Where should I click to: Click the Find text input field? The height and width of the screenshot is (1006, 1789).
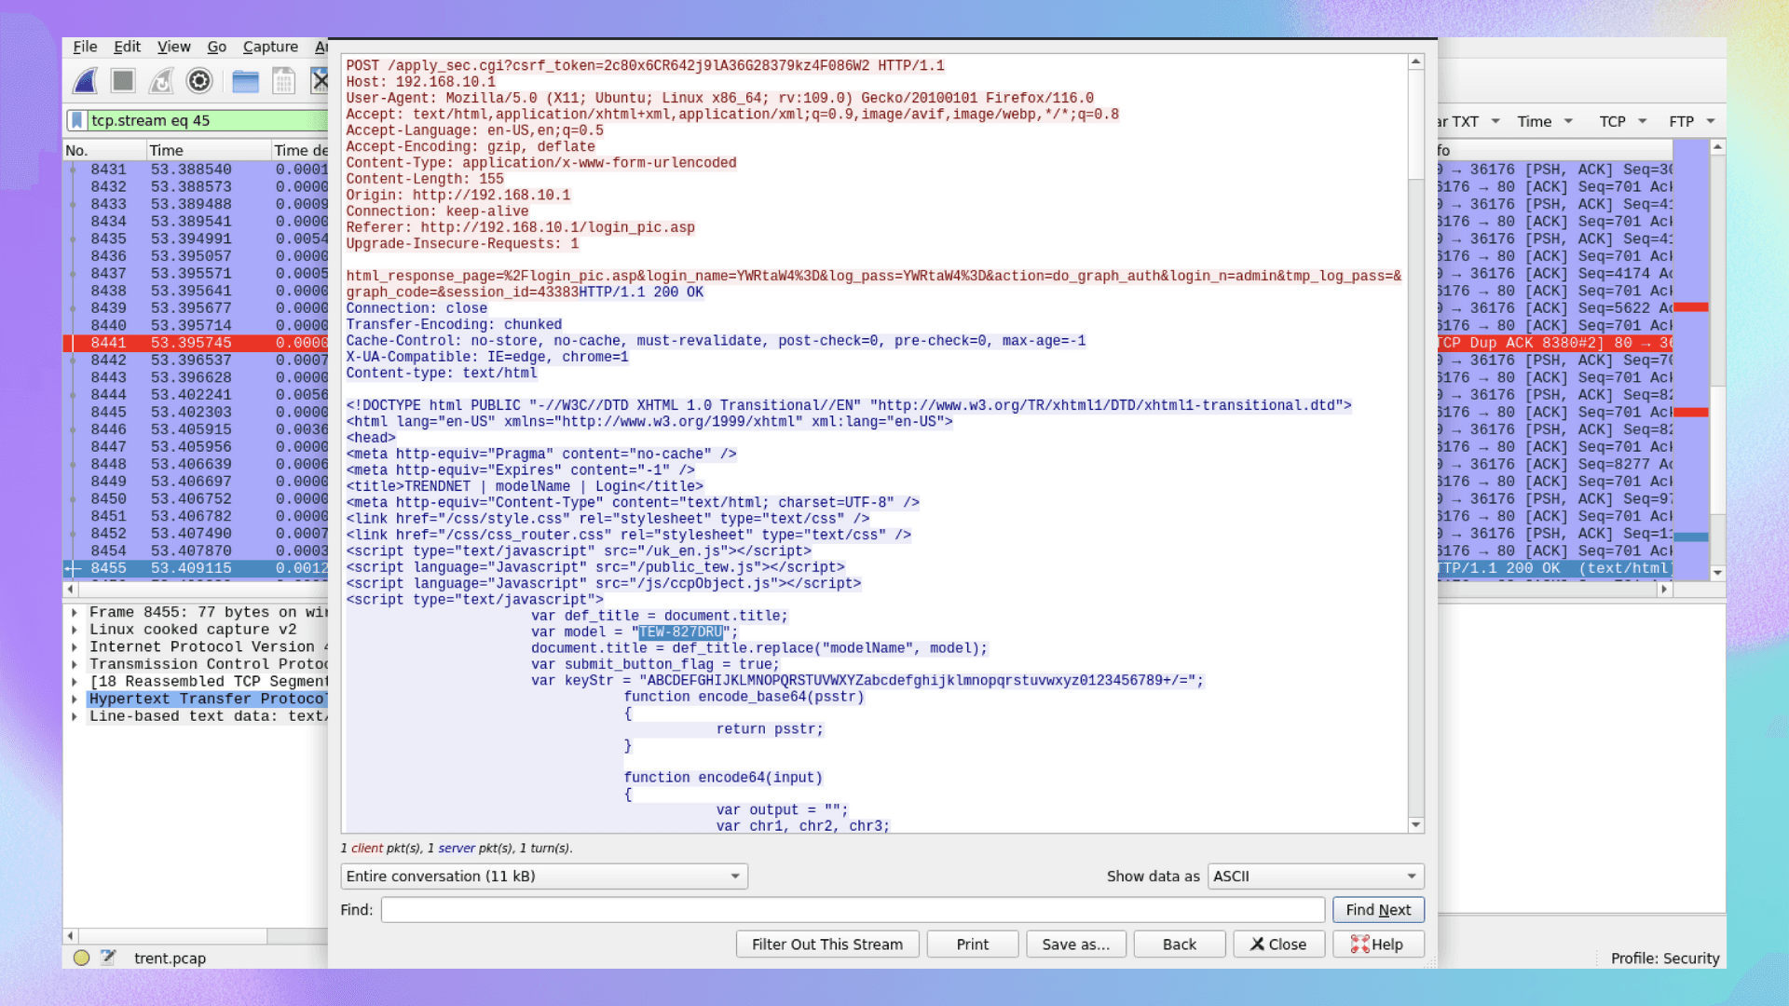point(853,910)
